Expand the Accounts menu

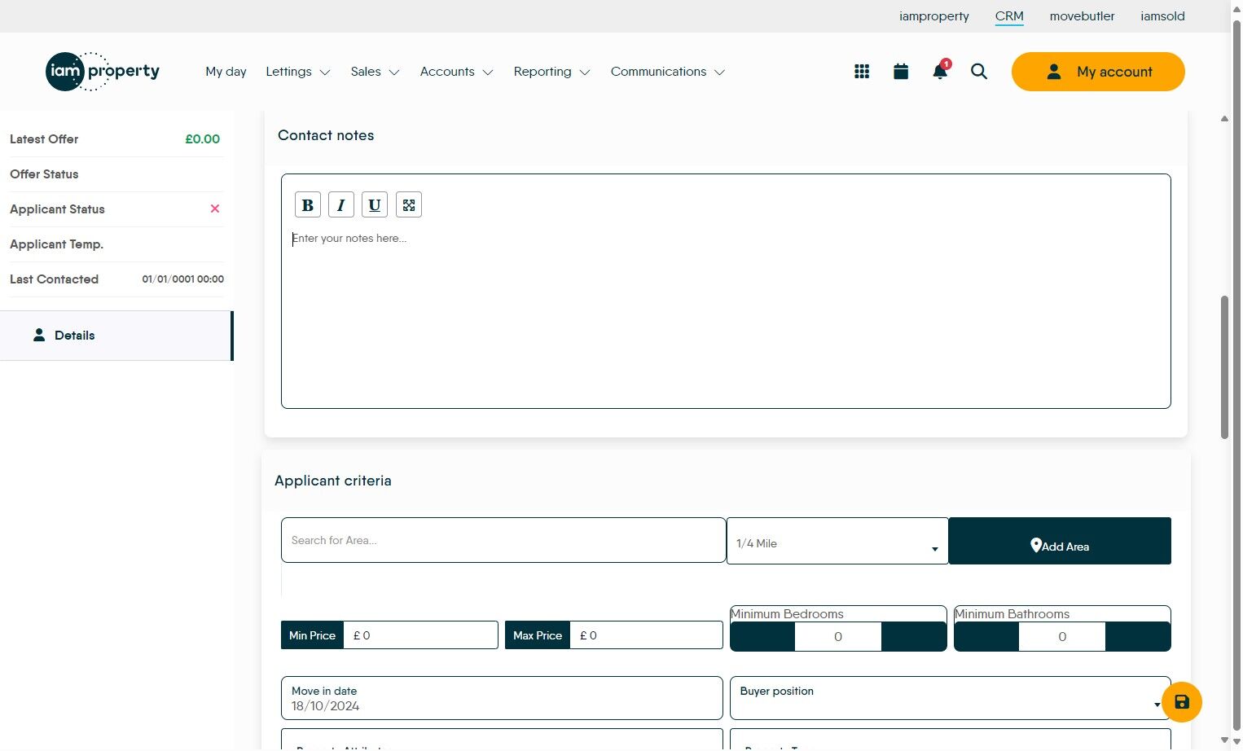click(456, 72)
